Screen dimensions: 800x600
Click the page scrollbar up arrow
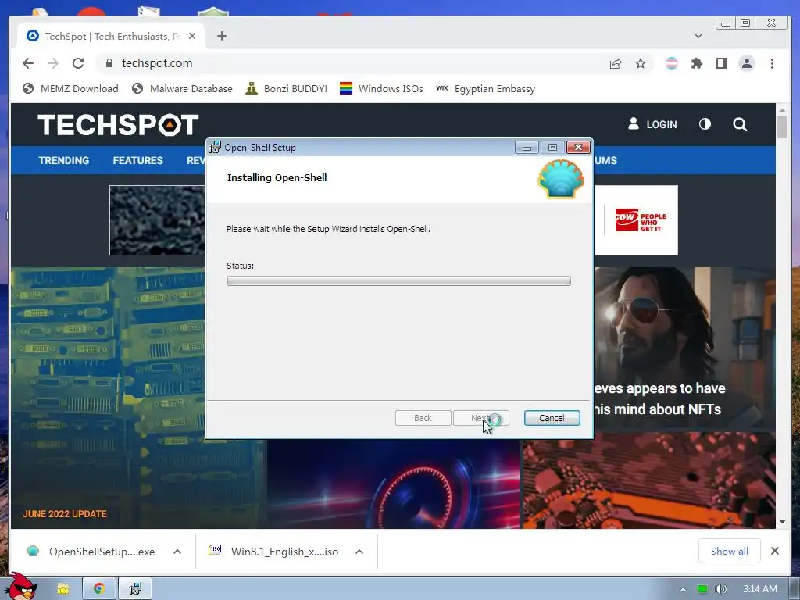click(782, 109)
